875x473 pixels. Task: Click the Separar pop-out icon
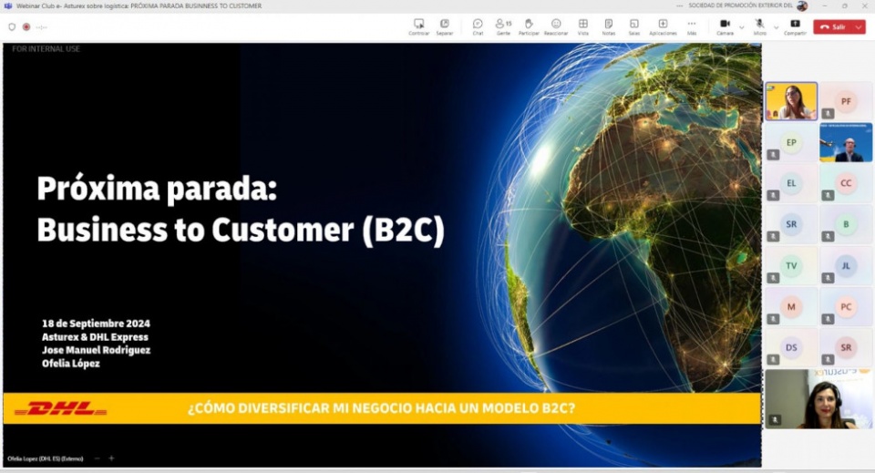coord(444,24)
